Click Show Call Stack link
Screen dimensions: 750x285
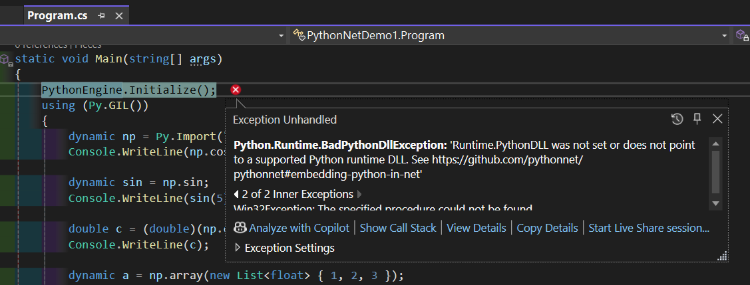click(x=398, y=228)
